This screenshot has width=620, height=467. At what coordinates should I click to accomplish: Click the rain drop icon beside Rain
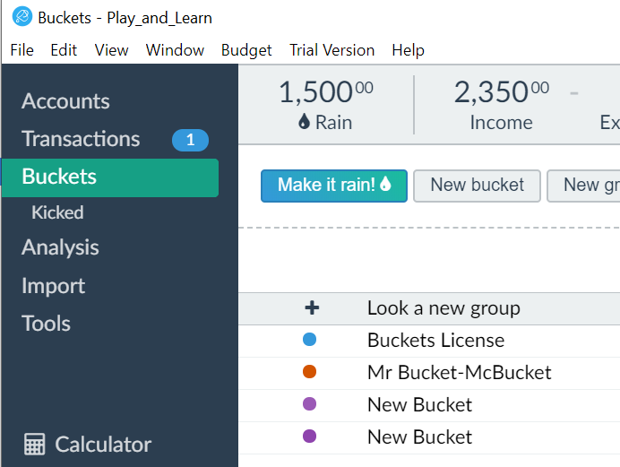[304, 121]
